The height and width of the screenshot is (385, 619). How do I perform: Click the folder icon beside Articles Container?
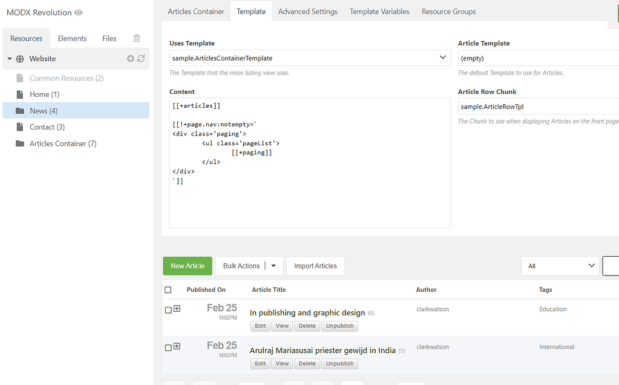(20, 143)
